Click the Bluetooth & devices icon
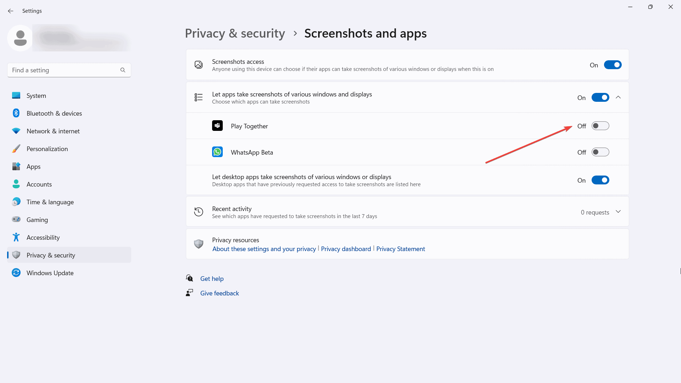The height and width of the screenshot is (383, 681). point(16,113)
